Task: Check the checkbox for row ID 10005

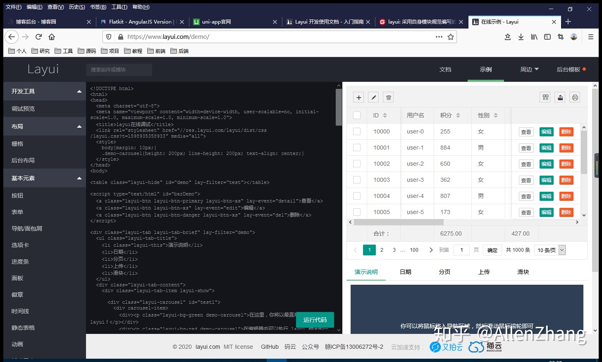Action: (356, 212)
